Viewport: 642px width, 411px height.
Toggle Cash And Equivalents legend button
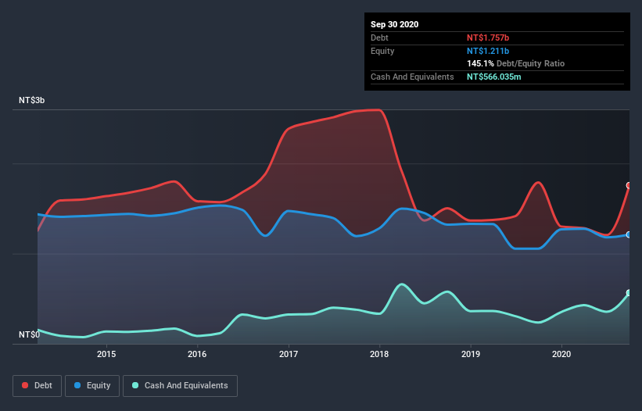(x=180, y=386)
